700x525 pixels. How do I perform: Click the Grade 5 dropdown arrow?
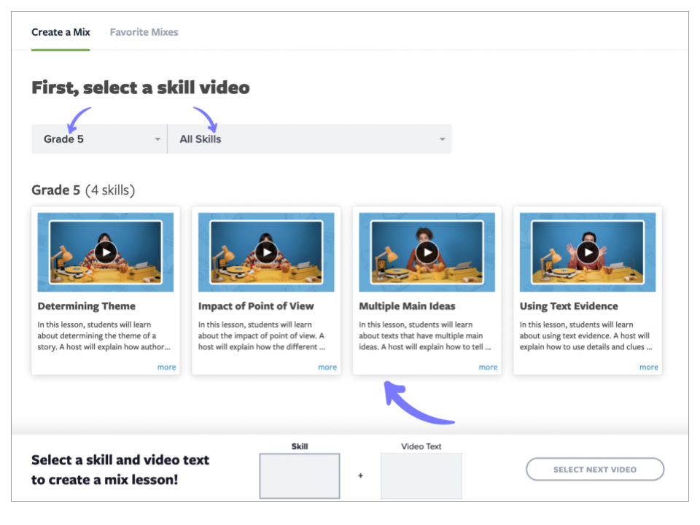click(x=157, y=139)
